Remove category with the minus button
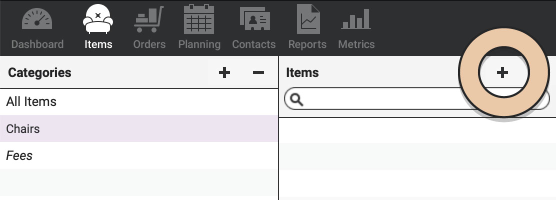 point(258,72)
